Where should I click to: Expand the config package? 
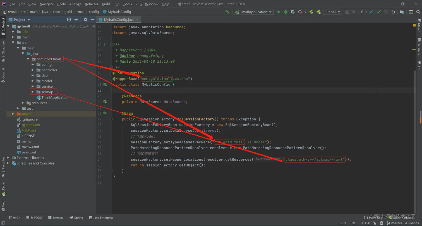pos(33,65)
